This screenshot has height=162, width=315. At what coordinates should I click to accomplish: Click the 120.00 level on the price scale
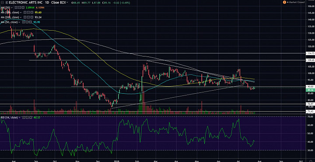[x=311, y=46]
